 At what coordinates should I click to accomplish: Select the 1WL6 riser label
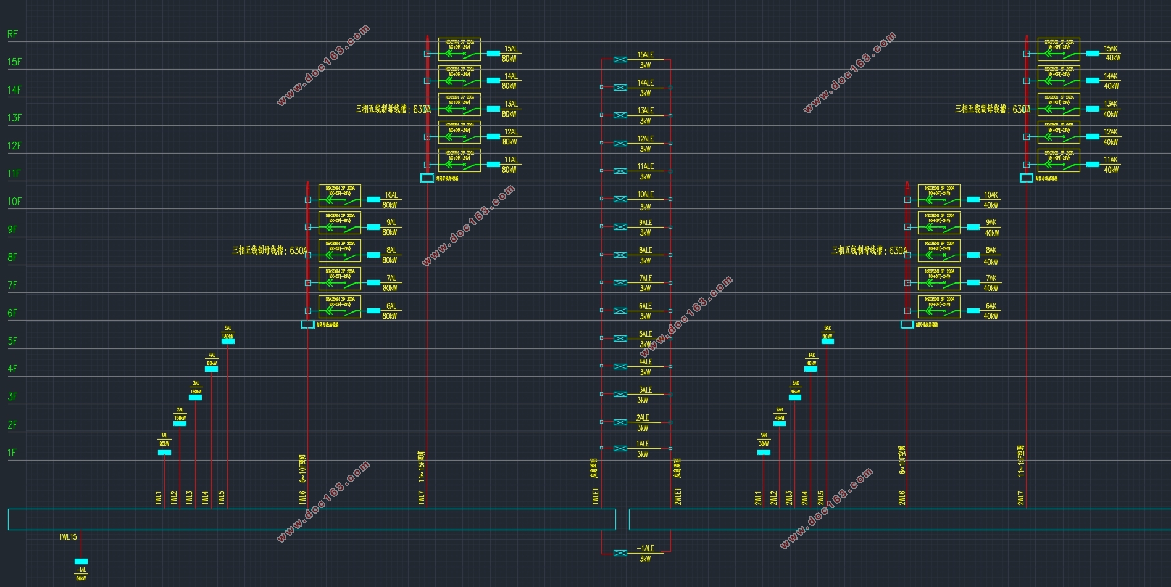pyautogui.click(x=302, y=498)
